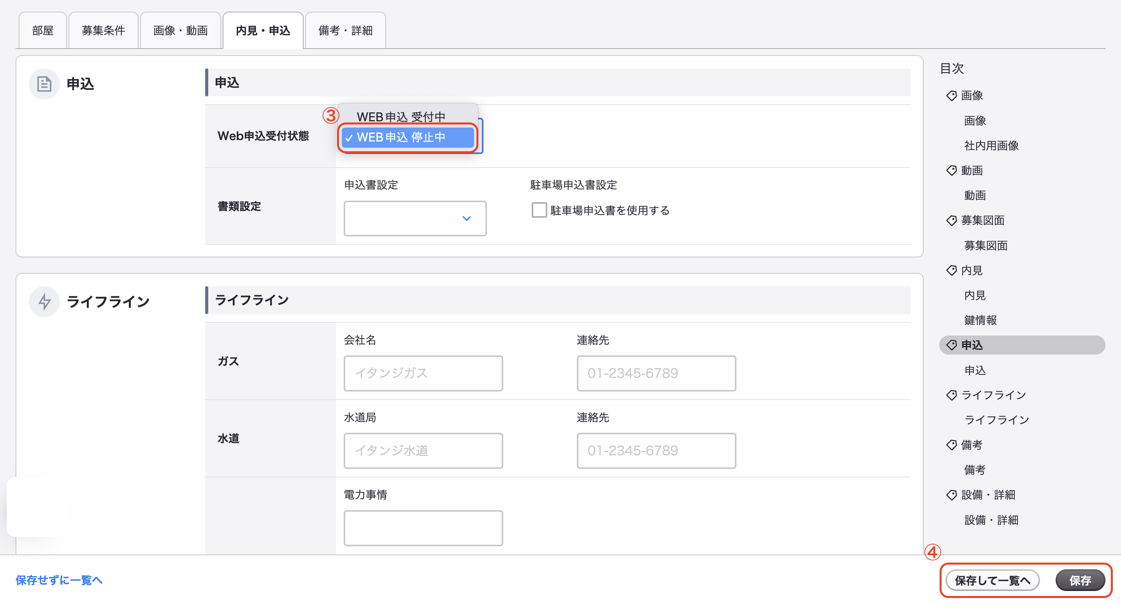
Task: Jump to 動画 heading in 目次
Action: click(972, 170)
